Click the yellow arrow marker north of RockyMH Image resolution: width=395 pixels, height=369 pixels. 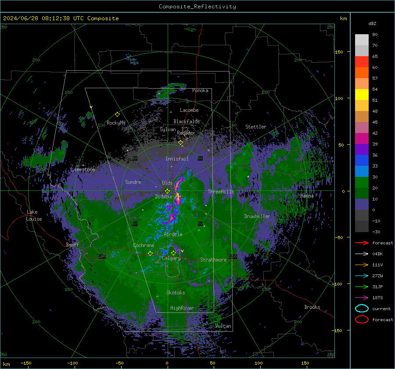coord(91,107)
